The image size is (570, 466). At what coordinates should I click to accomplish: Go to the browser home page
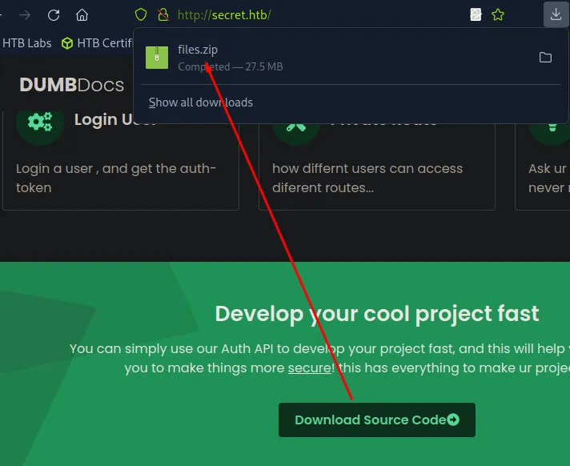pos(82,14)
